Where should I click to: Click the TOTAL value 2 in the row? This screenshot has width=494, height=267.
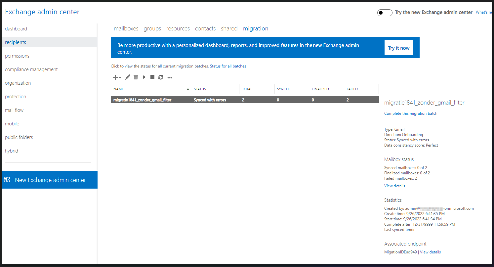(243, 100)
